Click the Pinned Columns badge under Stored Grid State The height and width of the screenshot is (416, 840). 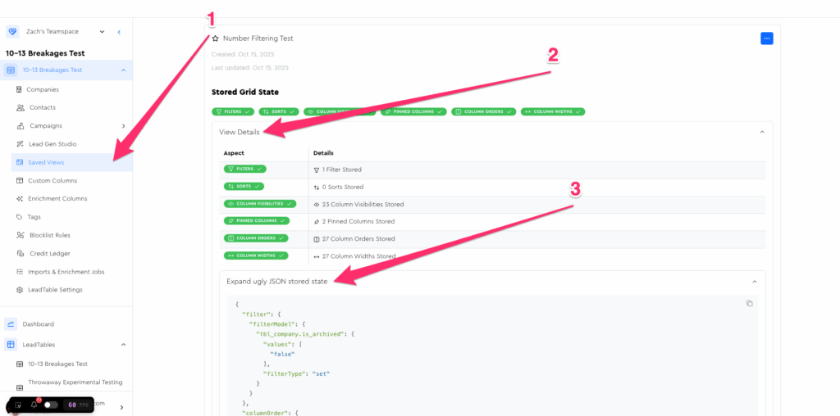coord(413,111)
